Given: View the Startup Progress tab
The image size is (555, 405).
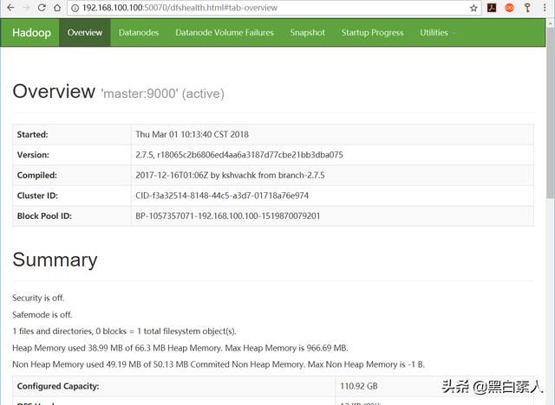Looking at the screenshot, I should [x=372, y=33].
